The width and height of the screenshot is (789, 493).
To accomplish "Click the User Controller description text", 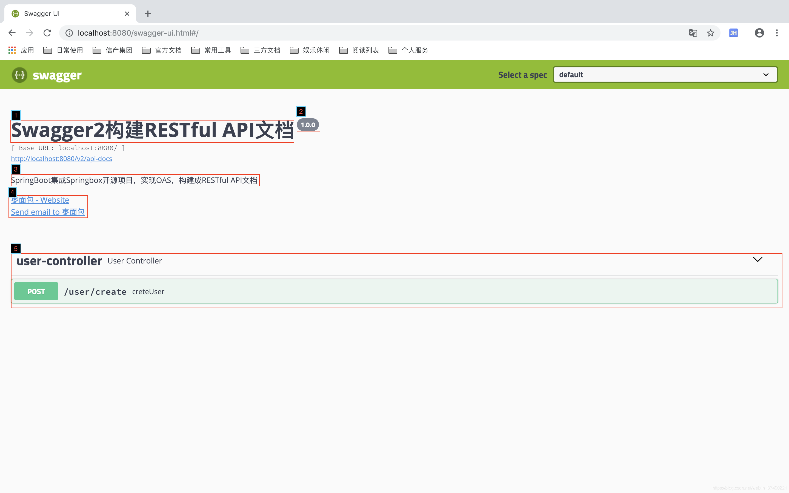I will tap(135, 261).
